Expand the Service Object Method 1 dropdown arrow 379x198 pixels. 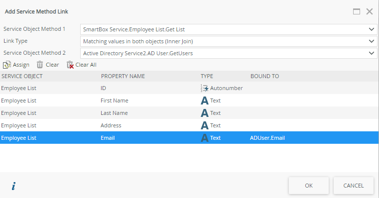coord(372,29)
